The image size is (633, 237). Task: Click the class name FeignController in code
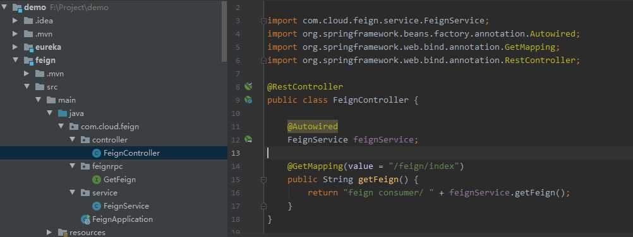(x=371, y=100)
